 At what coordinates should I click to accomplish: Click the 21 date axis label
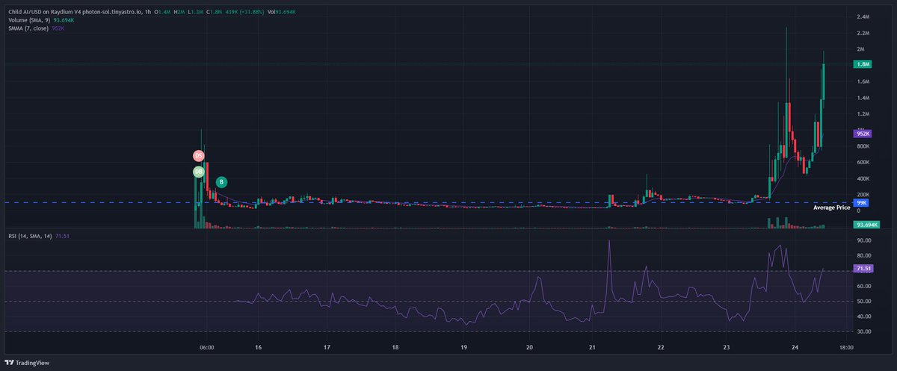click(x=592, y=348)
